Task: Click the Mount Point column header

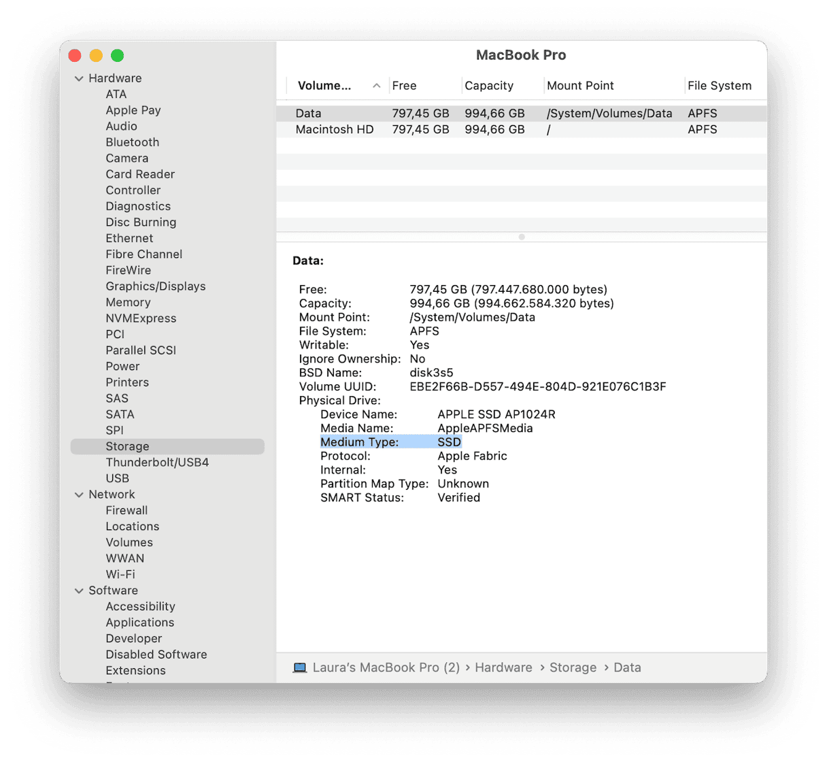Action: 579,86
